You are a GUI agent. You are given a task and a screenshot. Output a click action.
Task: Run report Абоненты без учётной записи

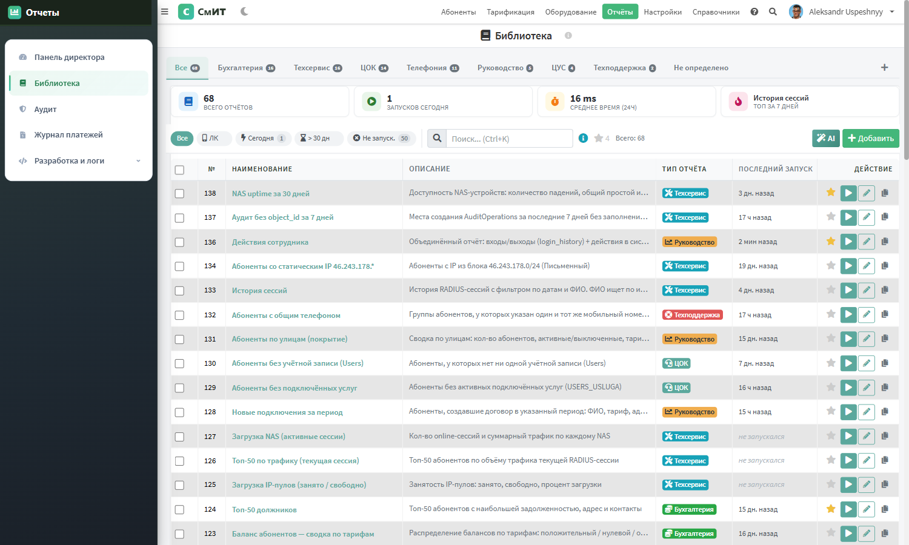point(848,363)
